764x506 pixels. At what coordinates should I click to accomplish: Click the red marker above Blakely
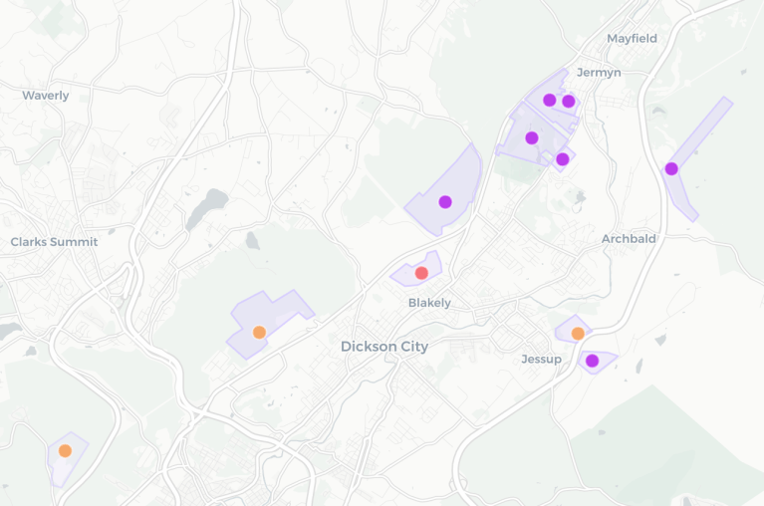click(421, 273)
